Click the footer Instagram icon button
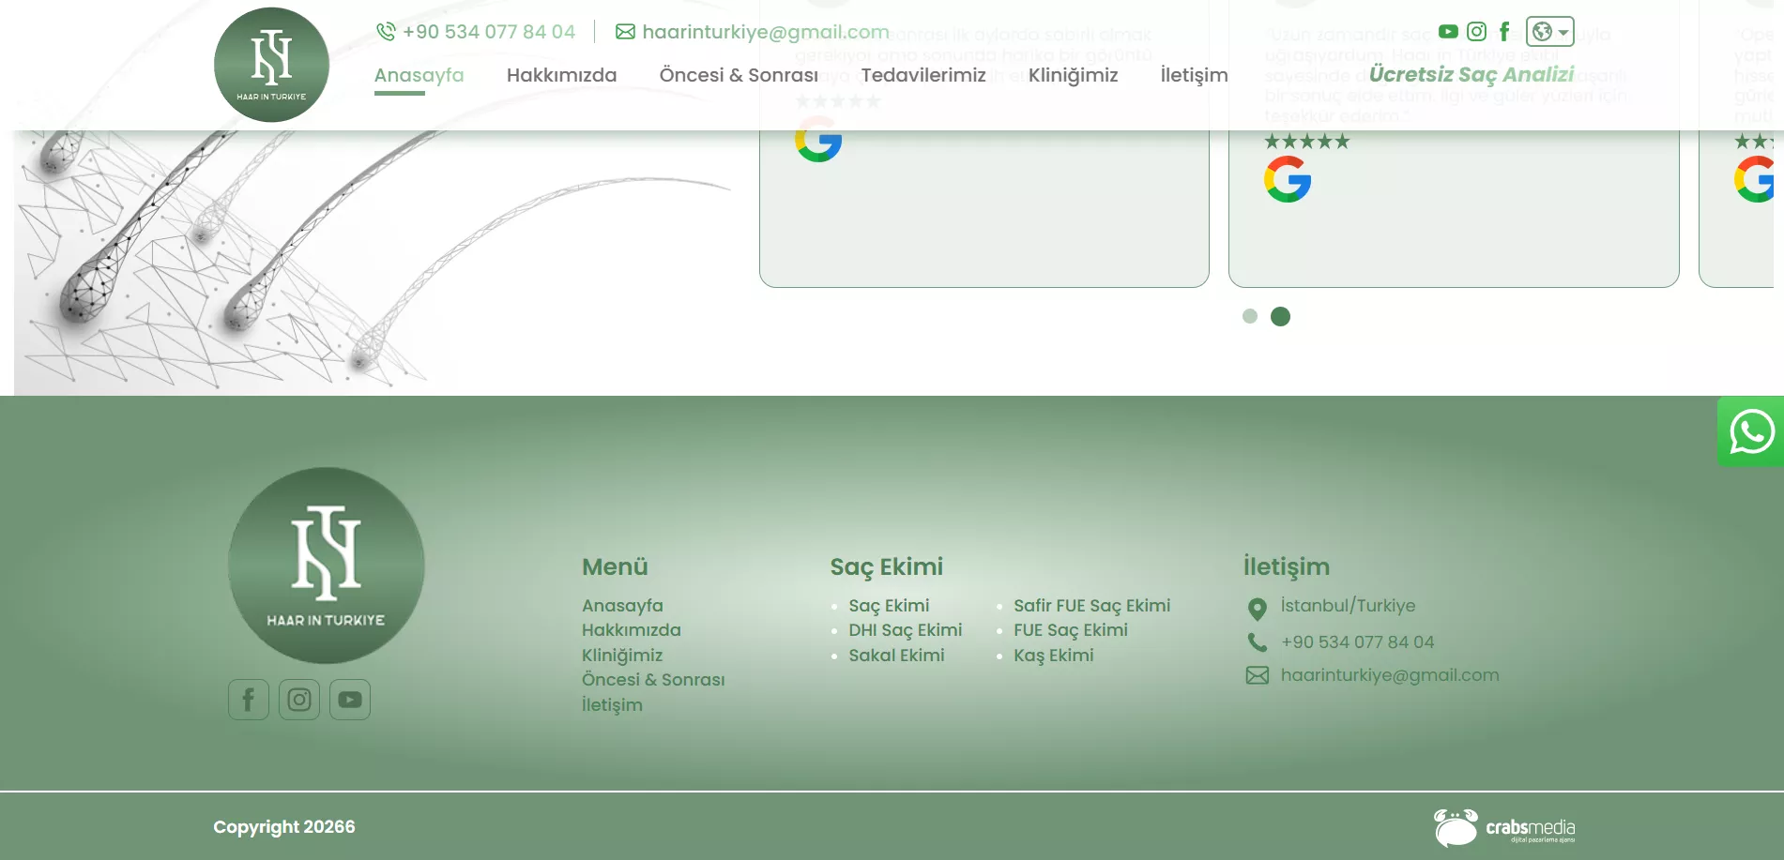The width and height of the screenshot is (1784, 860). click(299, 700)
